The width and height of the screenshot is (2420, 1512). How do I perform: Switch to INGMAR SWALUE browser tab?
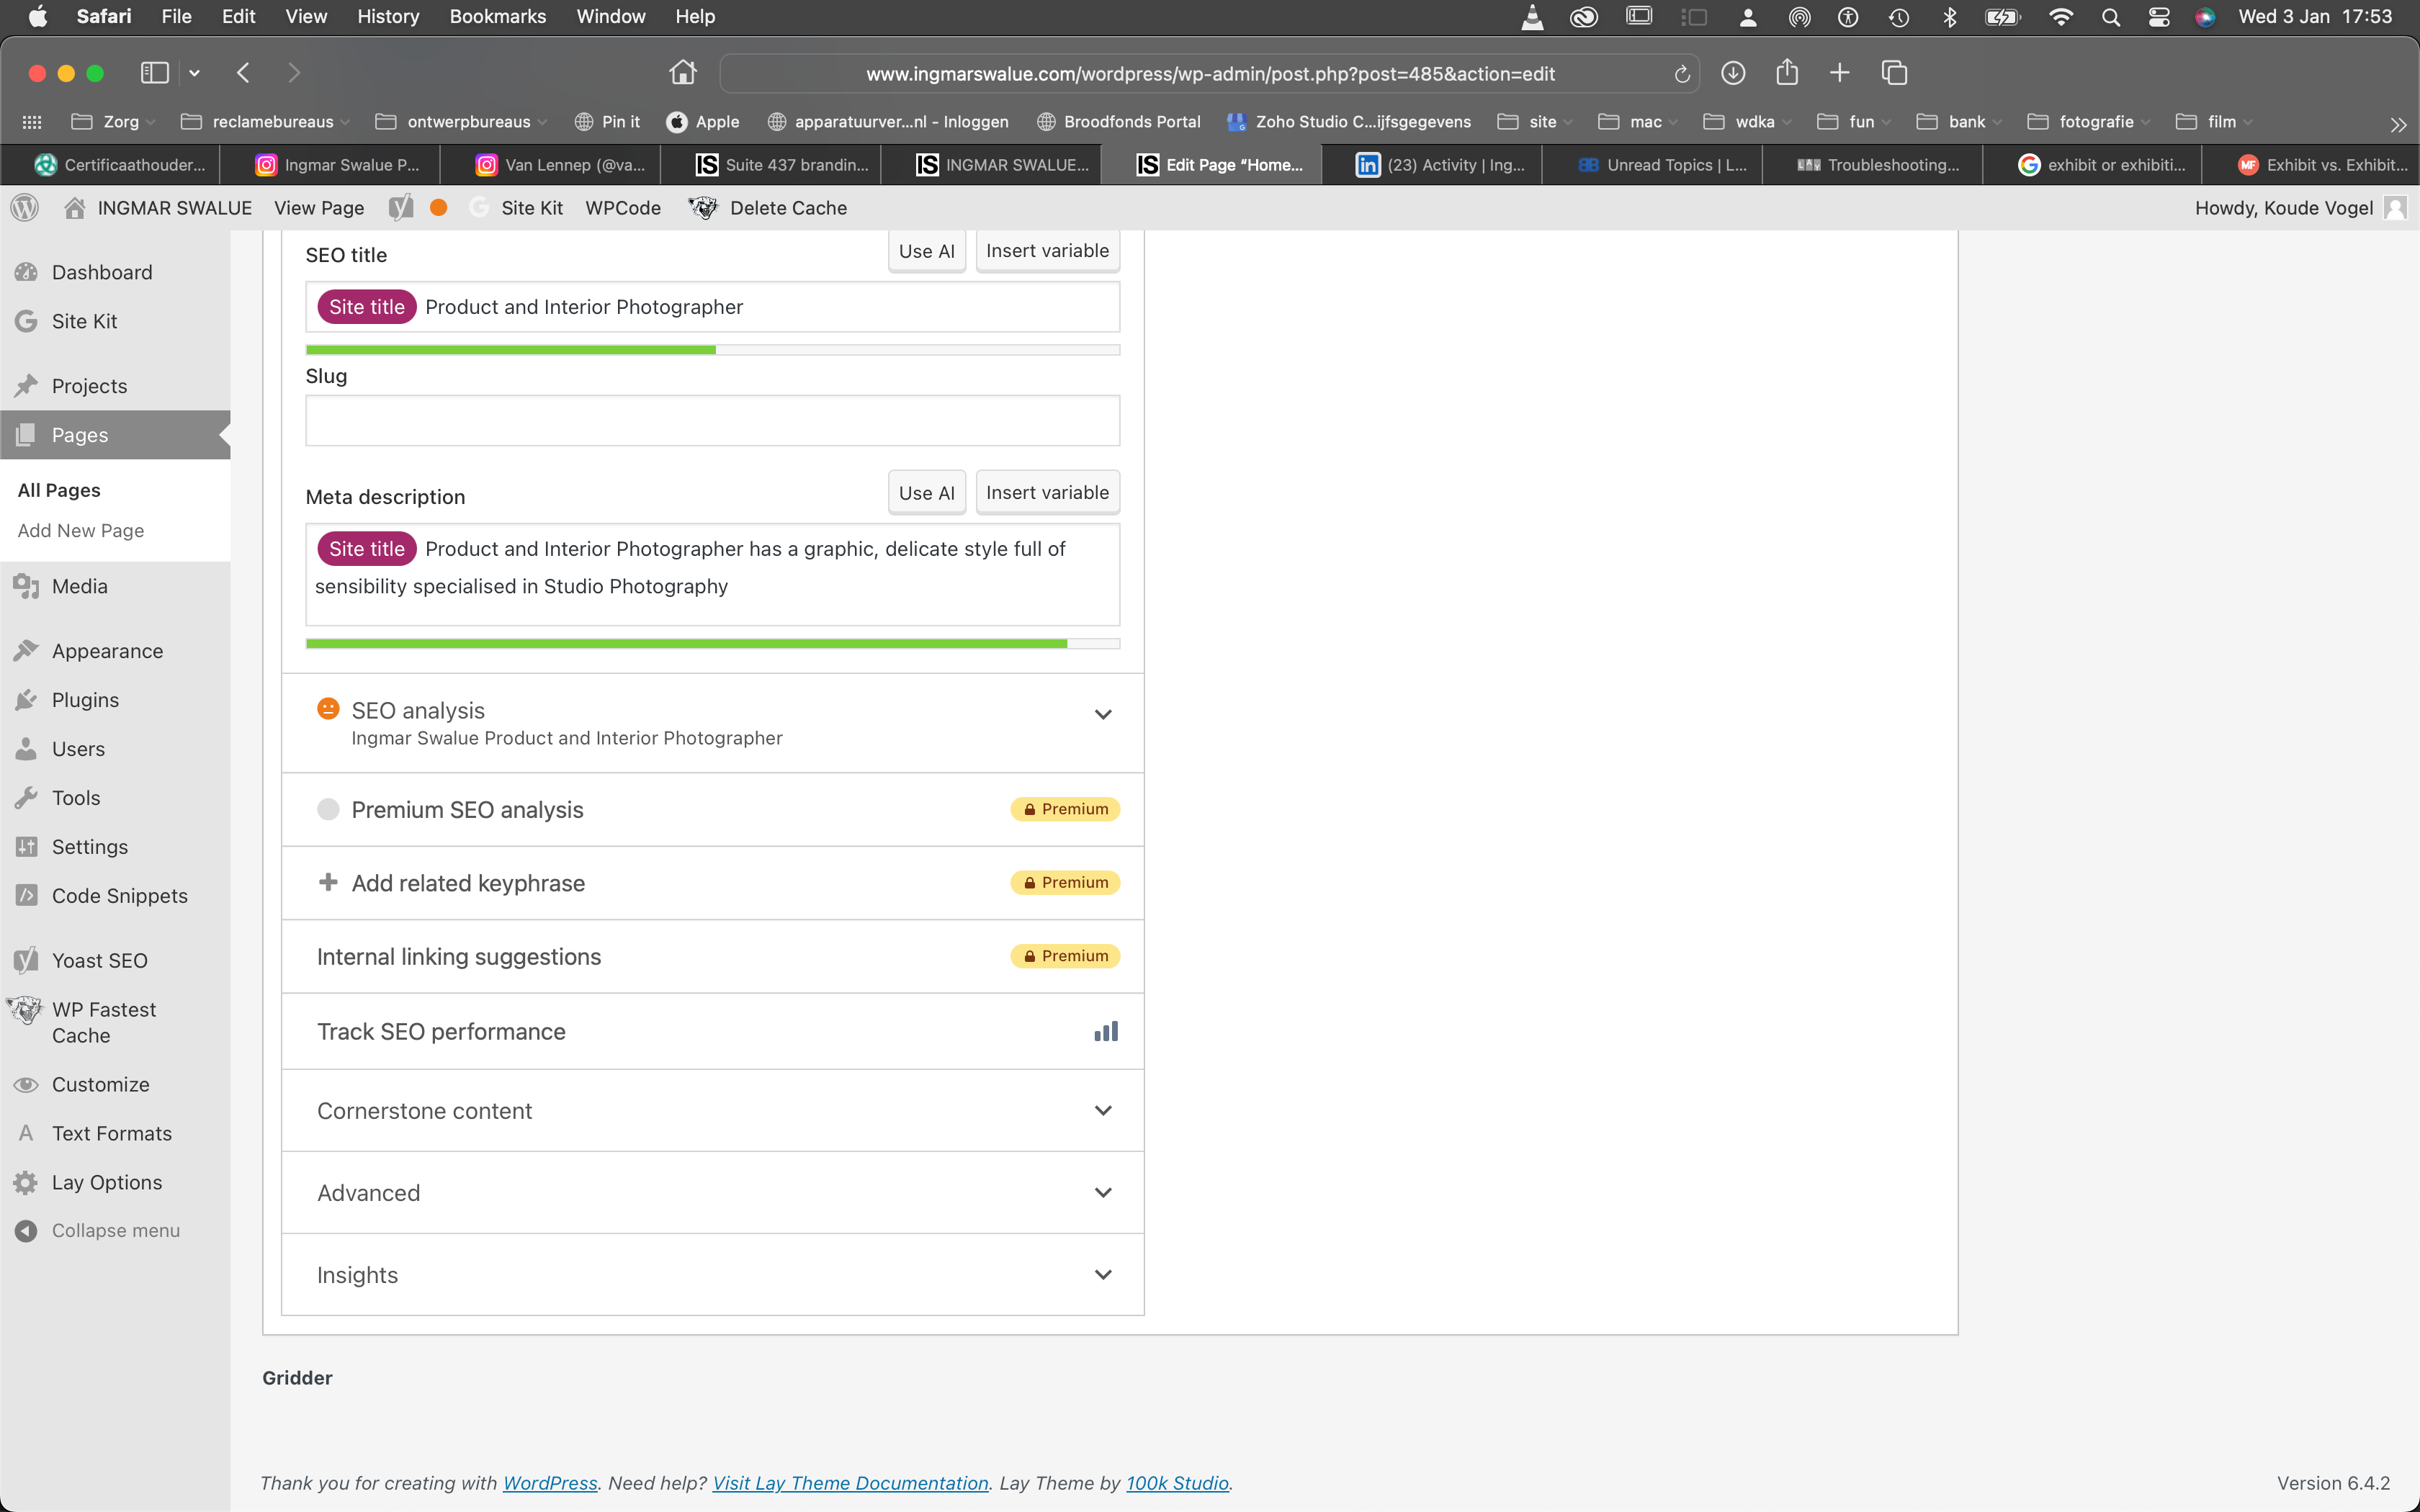point(1001,165)
